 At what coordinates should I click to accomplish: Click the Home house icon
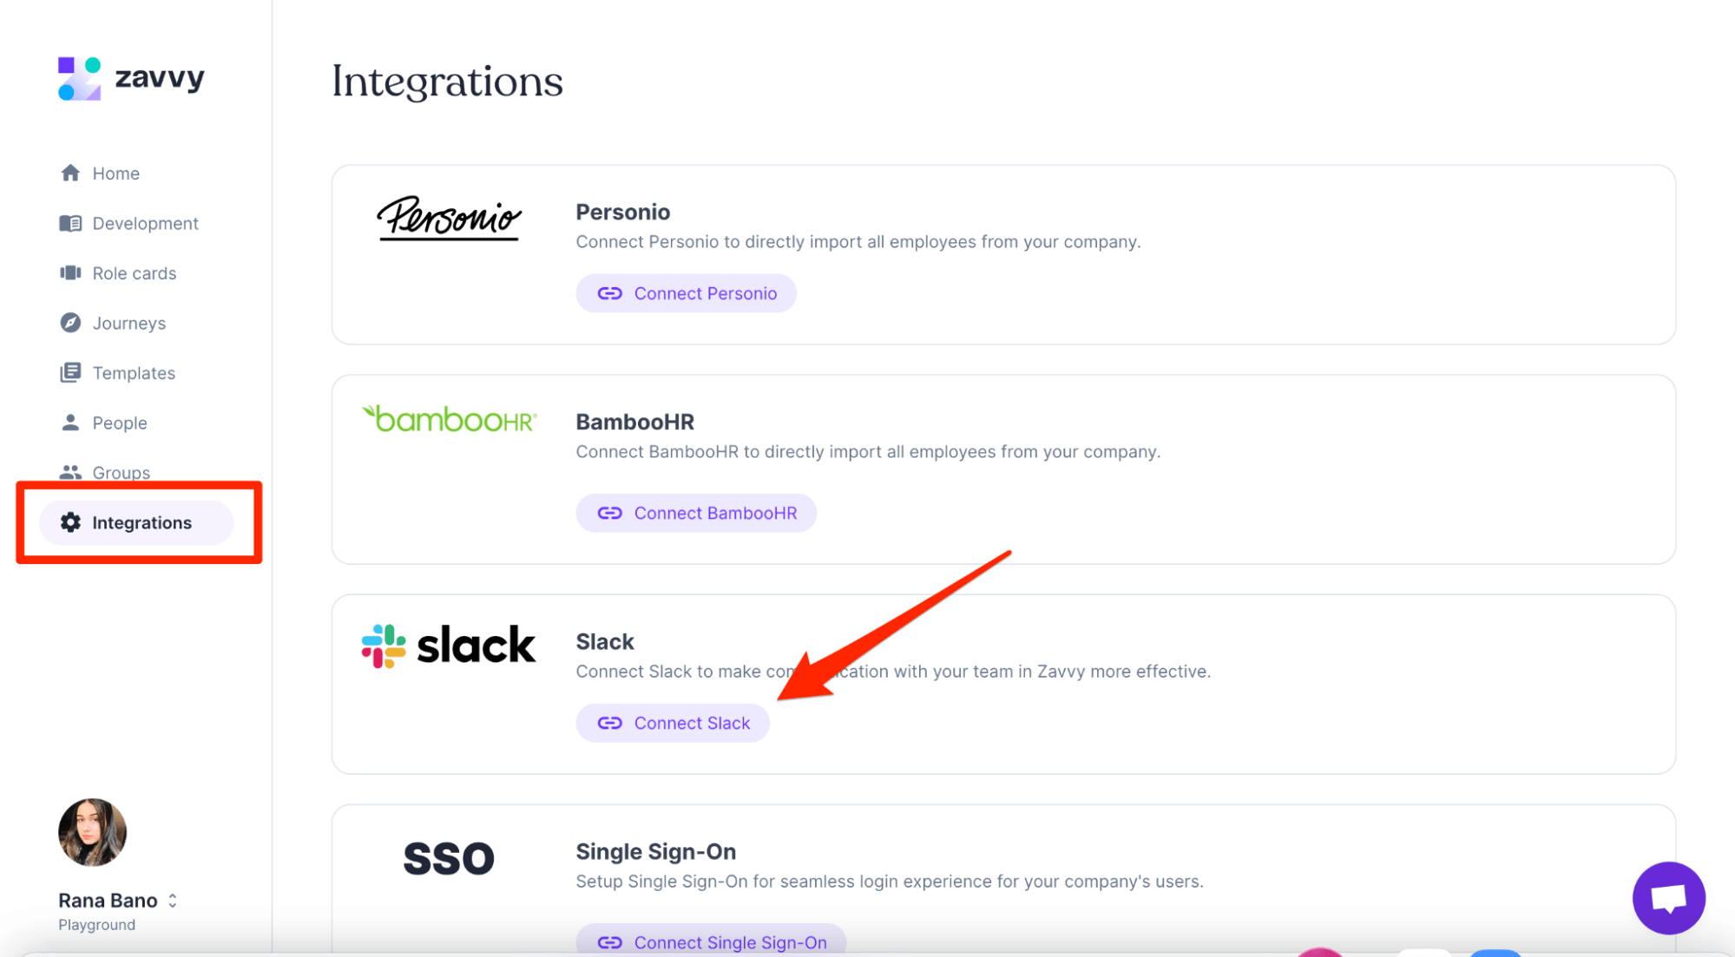click(x=70, y=173)
